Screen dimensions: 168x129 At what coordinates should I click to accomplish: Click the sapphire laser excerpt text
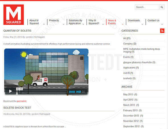pos(35,126)
